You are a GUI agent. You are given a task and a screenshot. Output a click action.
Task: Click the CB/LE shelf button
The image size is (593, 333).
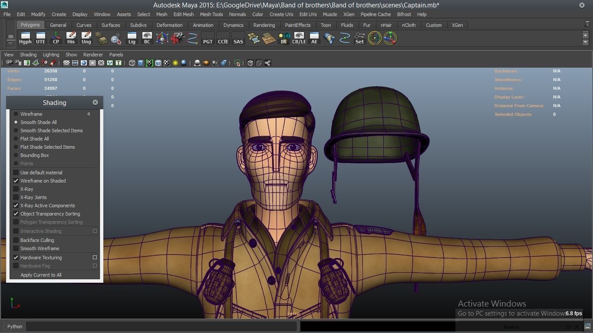tap(299, 38)
